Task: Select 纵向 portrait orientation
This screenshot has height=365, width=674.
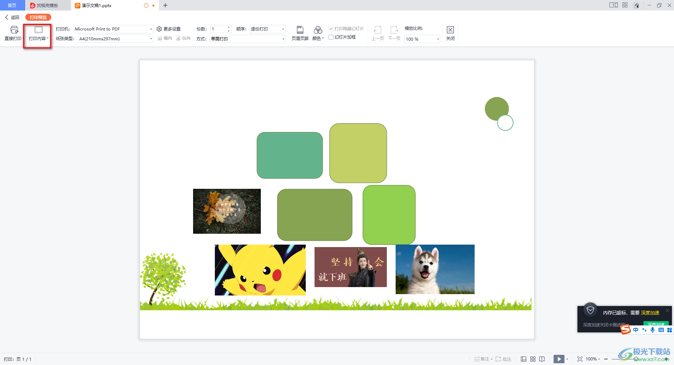Action: click(x=183, y=38)
